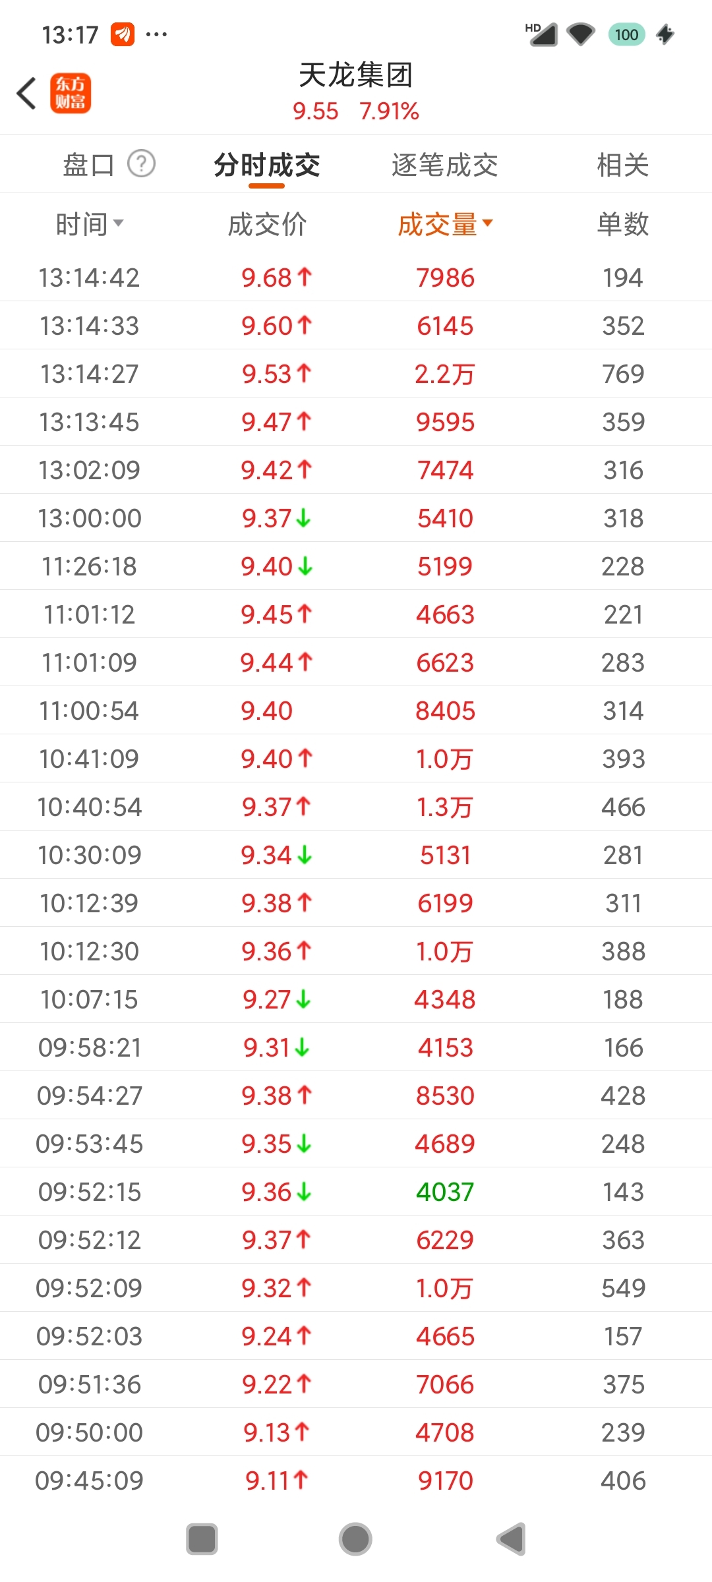Tap the battery indicator in status bar
The image size is (712, 1582).
click(x=626, y=34)
